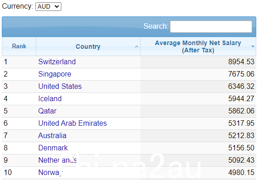The image size is (259, 180).
Task: Open the Denmark country link
Action: point(53,148)
